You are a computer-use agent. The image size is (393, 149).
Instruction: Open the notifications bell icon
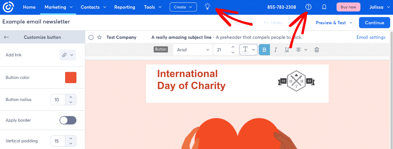(x=324, y=7)
